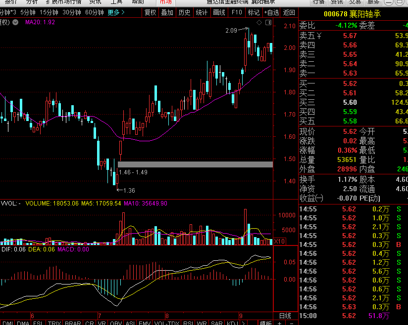Click the 返回 back button

click(x=289, y=12)
